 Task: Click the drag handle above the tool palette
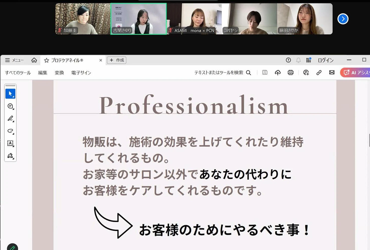point(10,85)
